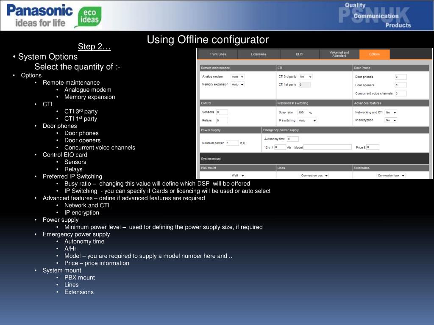Click the PSNUK logo in header
Viewport: 434px width, 325px height.
(374, 15)
